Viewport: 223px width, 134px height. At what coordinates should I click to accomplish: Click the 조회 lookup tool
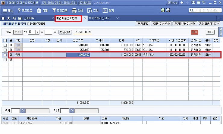93,11
